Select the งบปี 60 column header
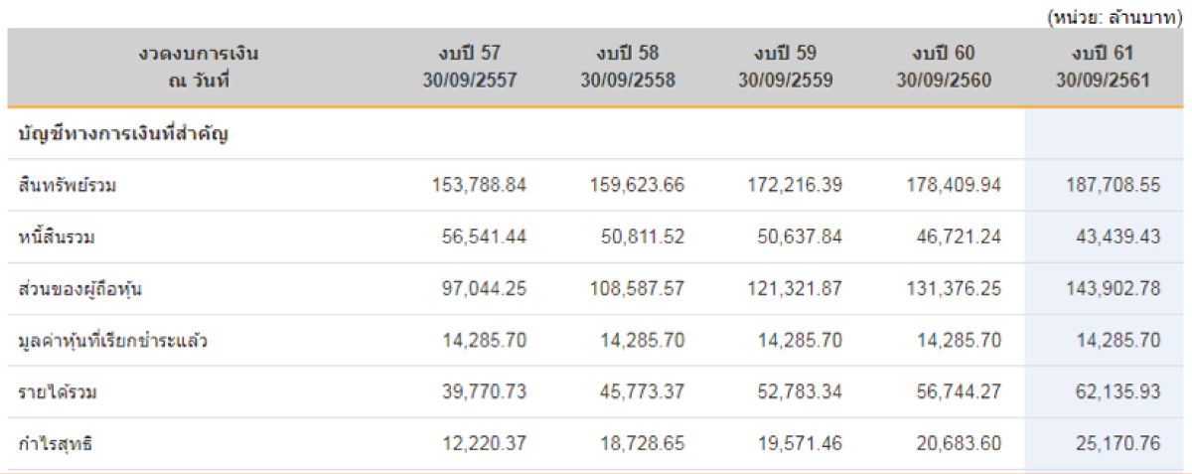The height and width of the screenshot is (474, 1192). click(x=944, y=67)
